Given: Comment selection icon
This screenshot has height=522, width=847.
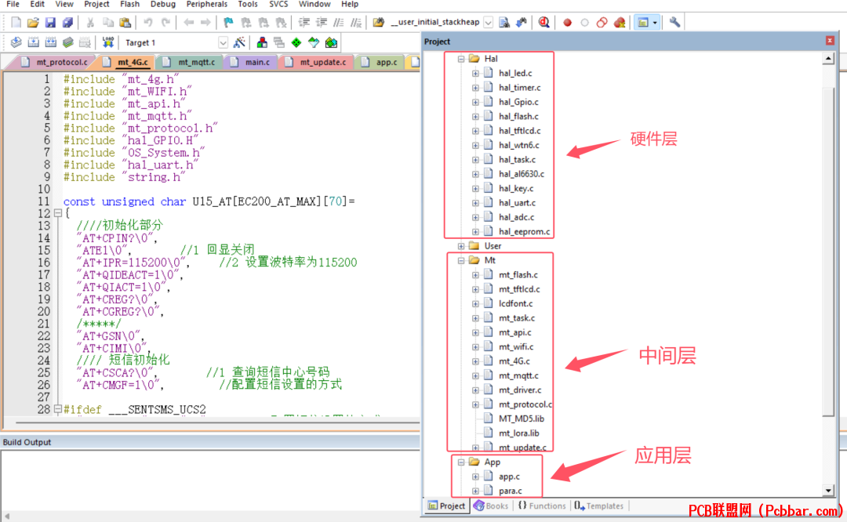Looking at the screenshot, I should coord(339,22).
